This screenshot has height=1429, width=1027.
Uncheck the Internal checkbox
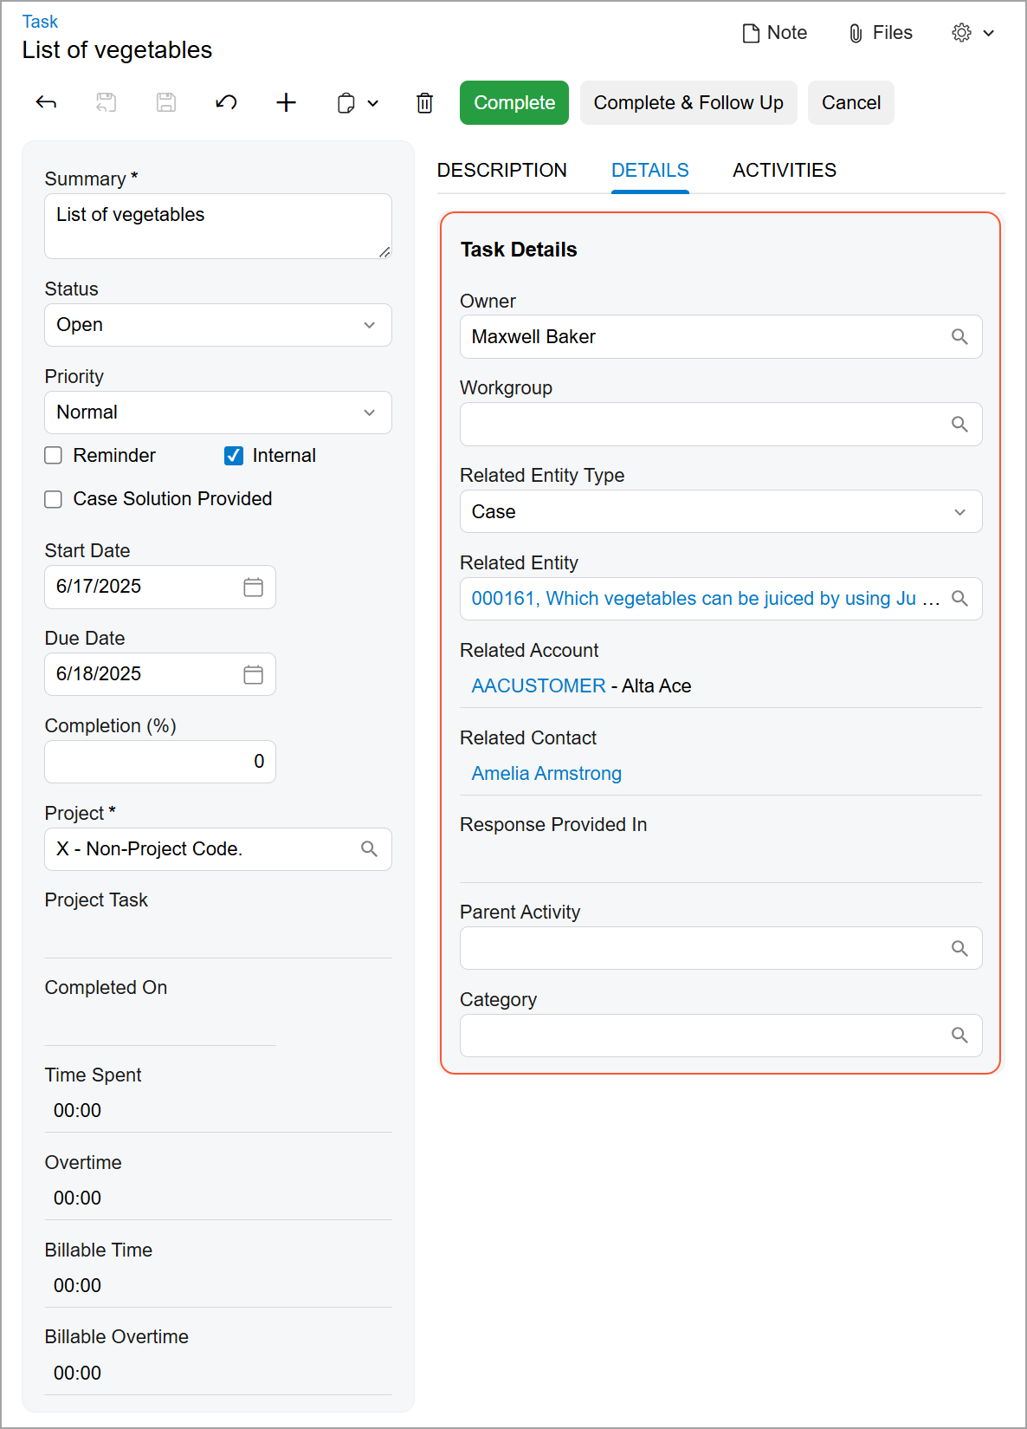234,456
